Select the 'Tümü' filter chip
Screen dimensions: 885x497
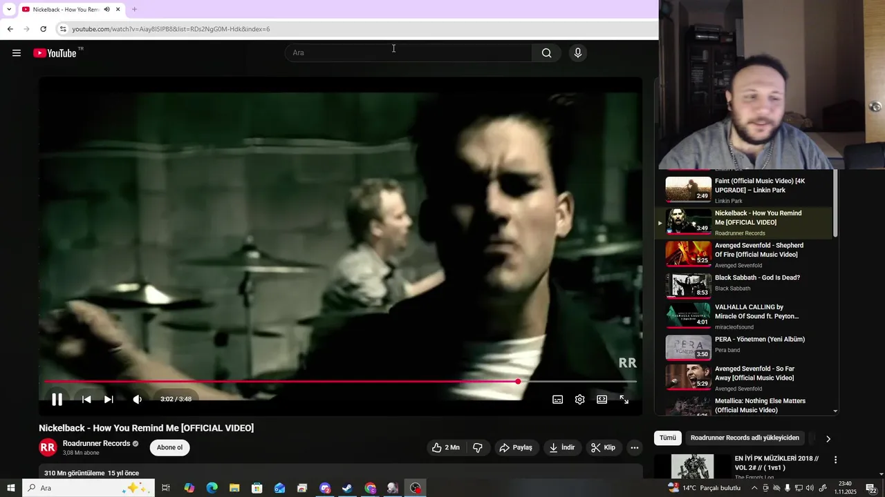pos(668,438)
